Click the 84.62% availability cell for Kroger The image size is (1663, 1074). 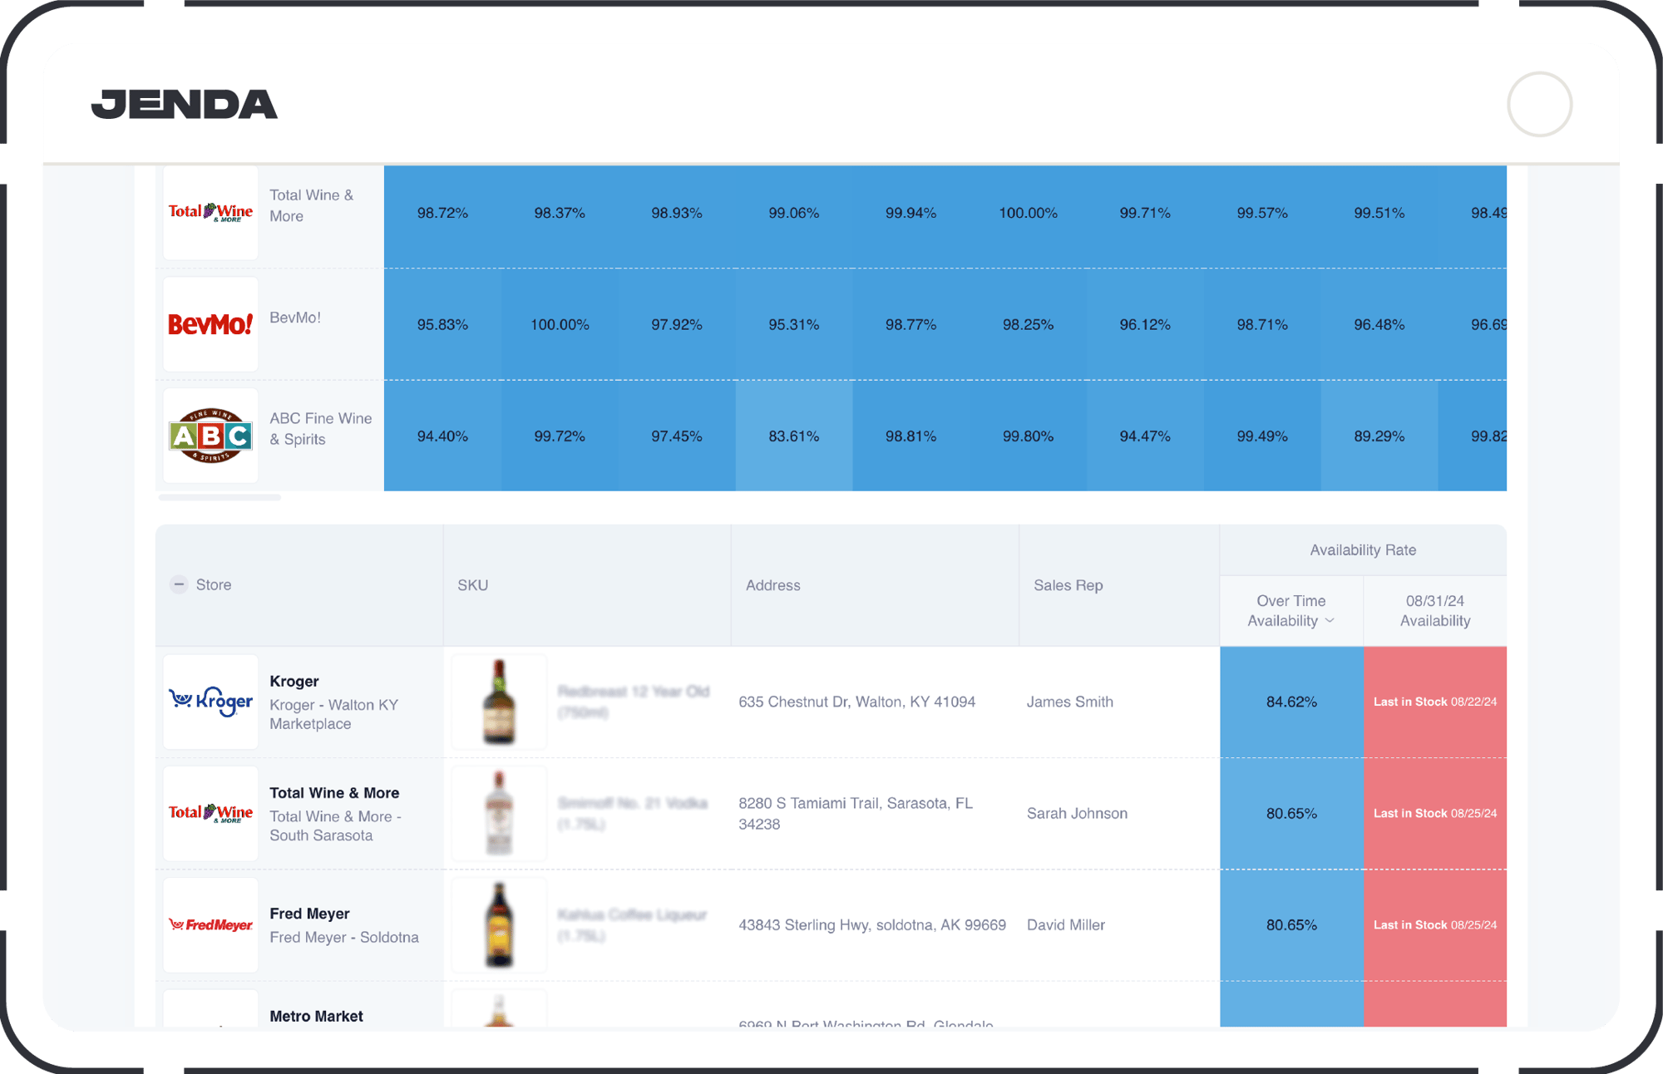[x=1291, y=702]
